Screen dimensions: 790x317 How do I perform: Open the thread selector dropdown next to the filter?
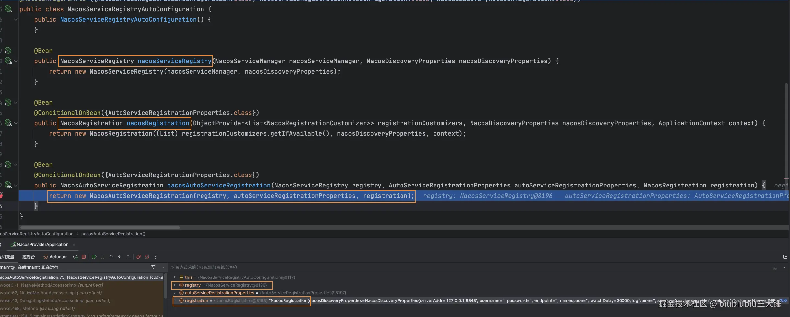pos(163,267)
